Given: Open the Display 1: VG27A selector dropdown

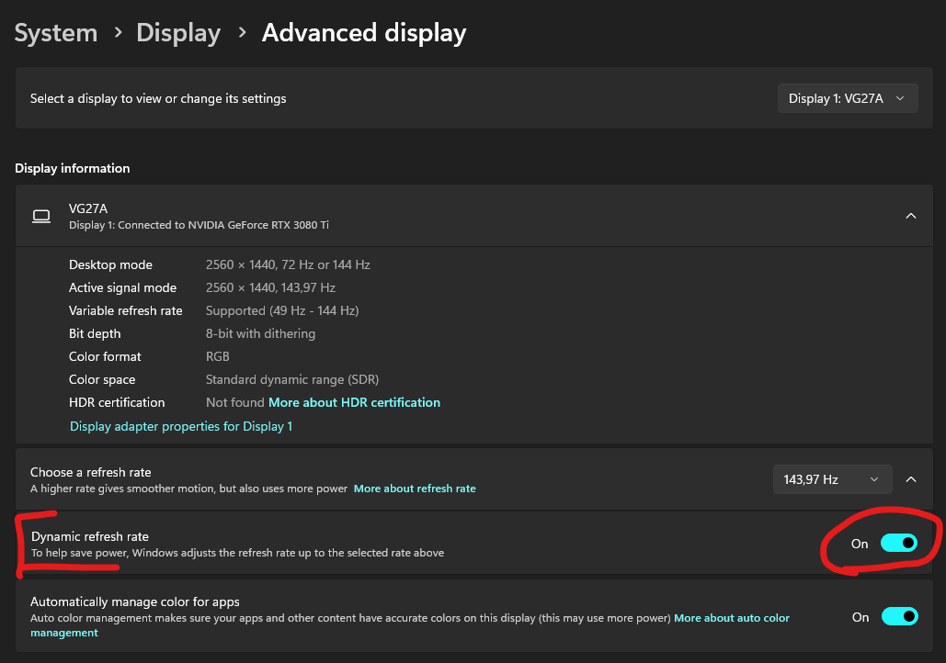Looking at the screenshot, I should pyautogui.click(x=847, y=98).
